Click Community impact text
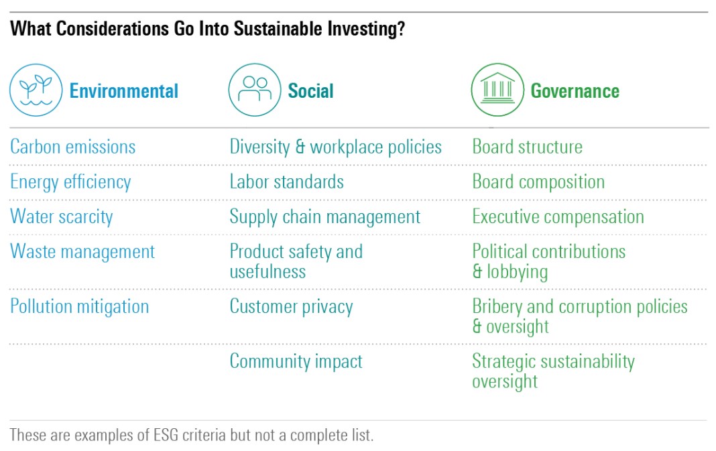Image resolution: width=716 pixels, height=451 pixels. tap(296, 361)
